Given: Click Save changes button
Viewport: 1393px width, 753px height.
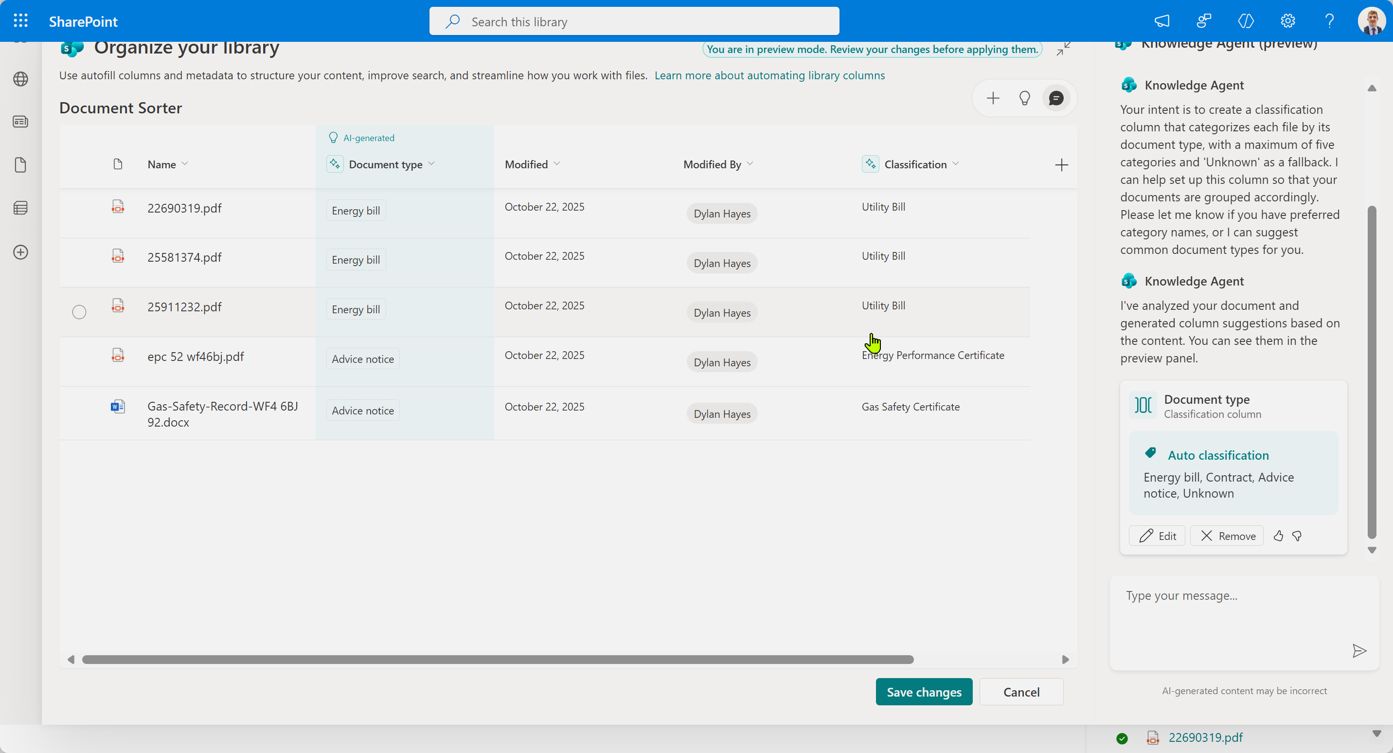Looking at the screenshot, I should (924, 691).
